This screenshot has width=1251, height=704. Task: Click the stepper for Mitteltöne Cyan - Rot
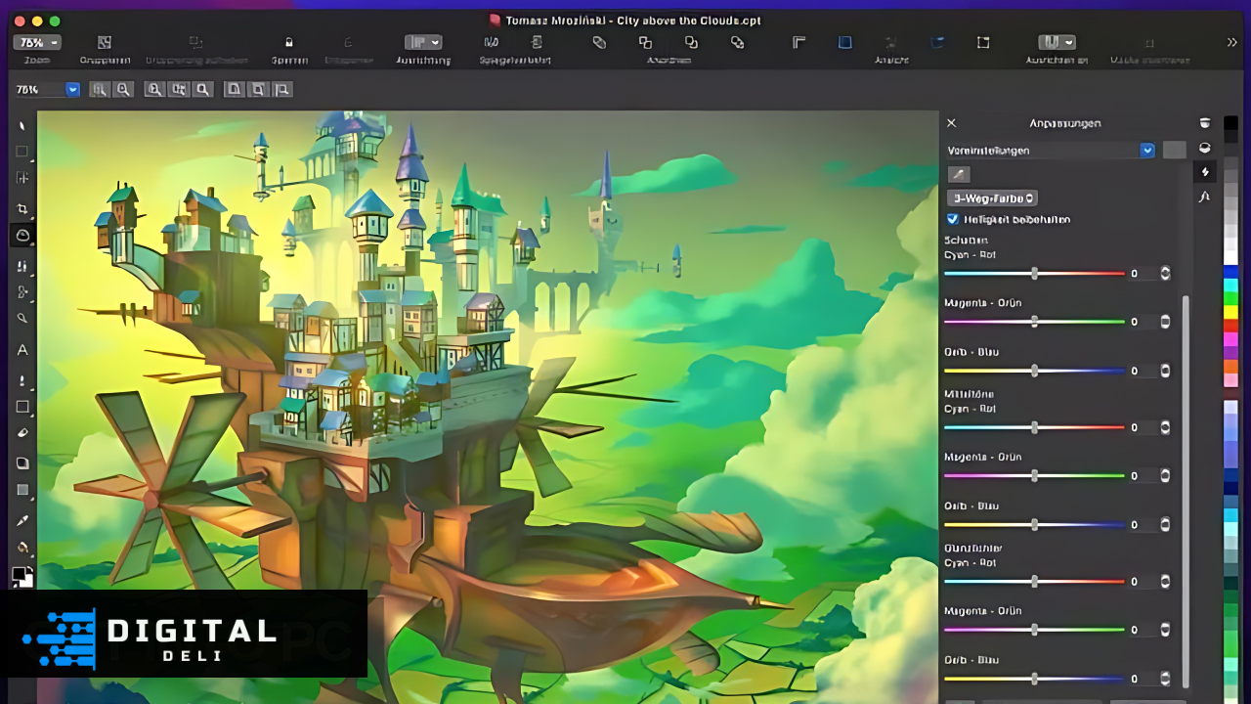coord(1165,427)
